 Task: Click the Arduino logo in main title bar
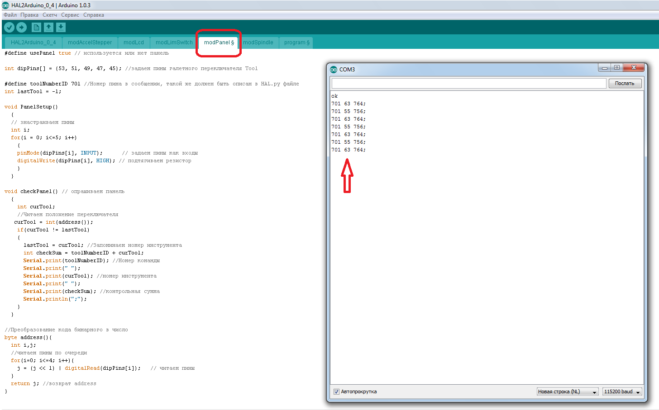coord(5,5)
